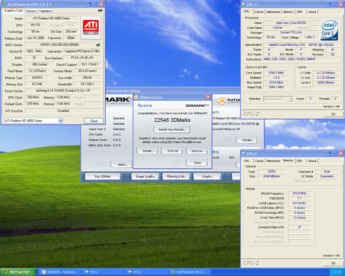The height and width of the screenshot is (276, 345).
Task: Activate the second CPU-Z taskbar button
Action: point(147,272)
